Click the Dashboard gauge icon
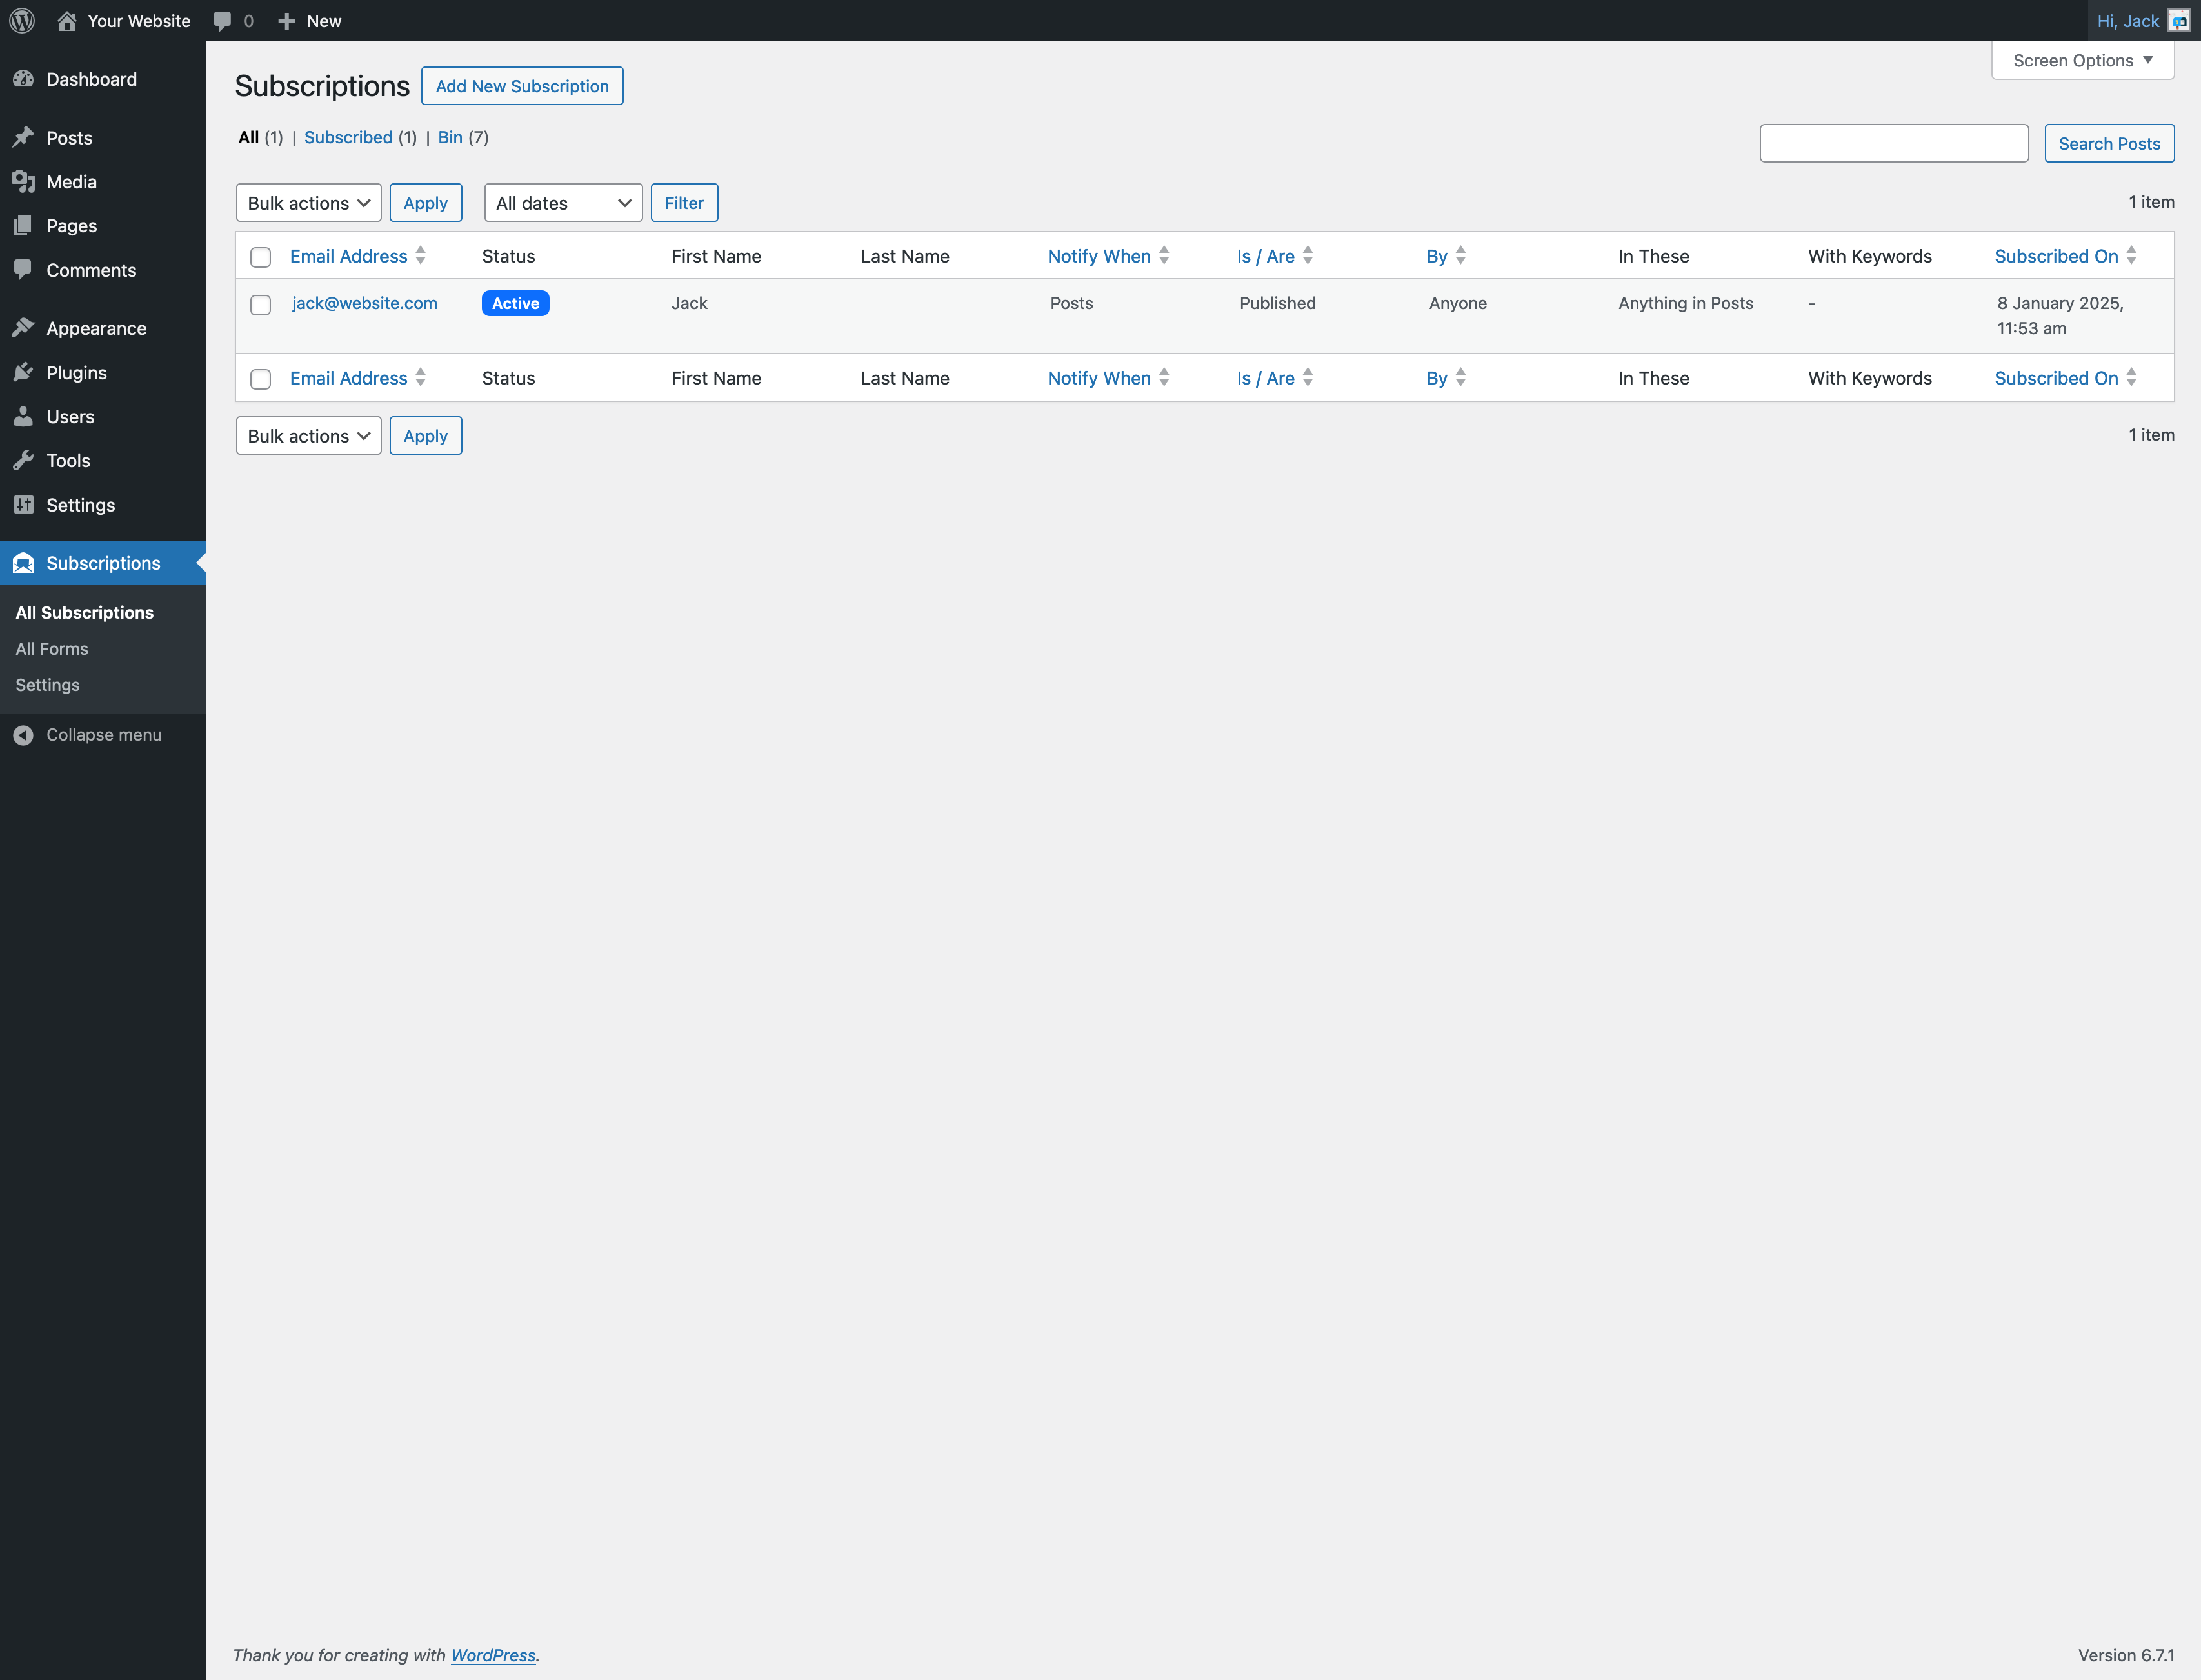 pos(24,79)
